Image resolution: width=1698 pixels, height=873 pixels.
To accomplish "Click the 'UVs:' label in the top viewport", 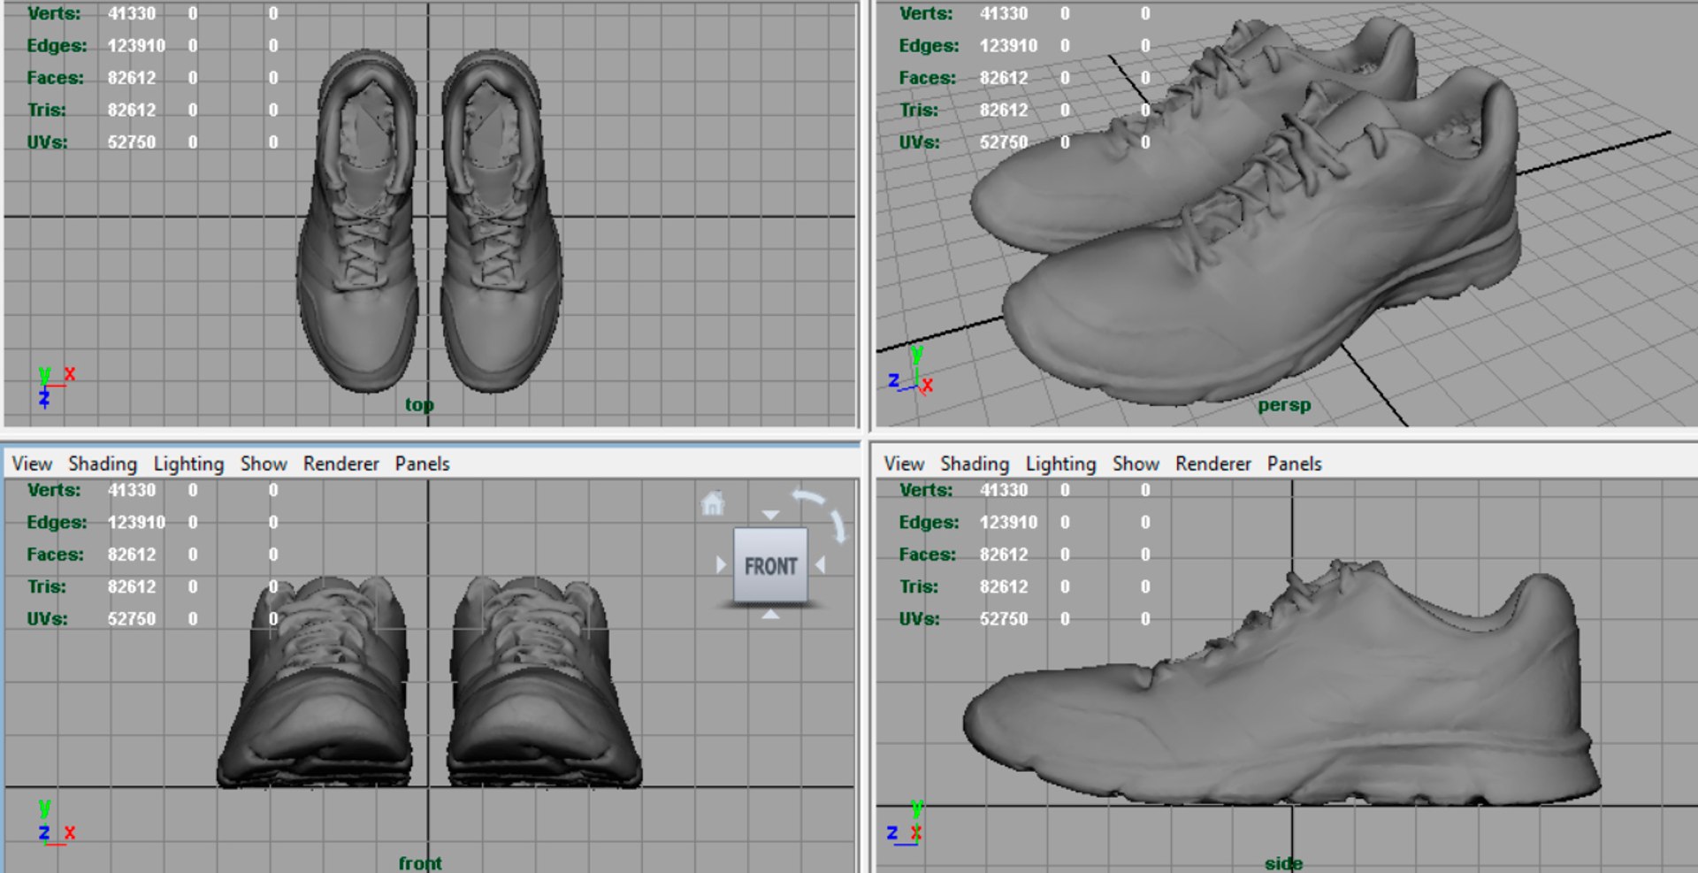I will coord(47,142).
